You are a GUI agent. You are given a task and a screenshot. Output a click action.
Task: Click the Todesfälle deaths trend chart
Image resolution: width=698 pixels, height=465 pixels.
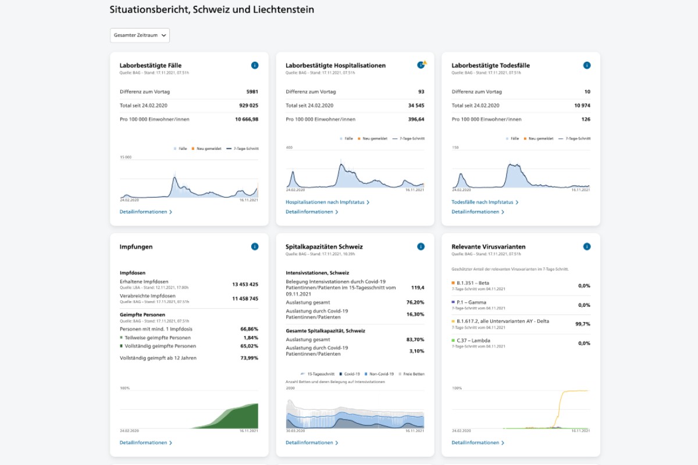[x=521, y=169]
